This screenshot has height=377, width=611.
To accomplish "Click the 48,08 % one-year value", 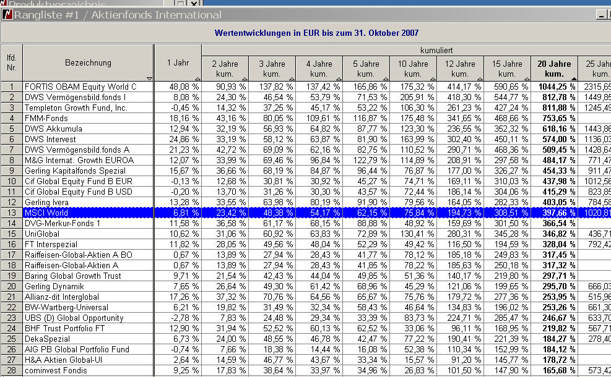I will pyautogui.click(x=184, y=87).
